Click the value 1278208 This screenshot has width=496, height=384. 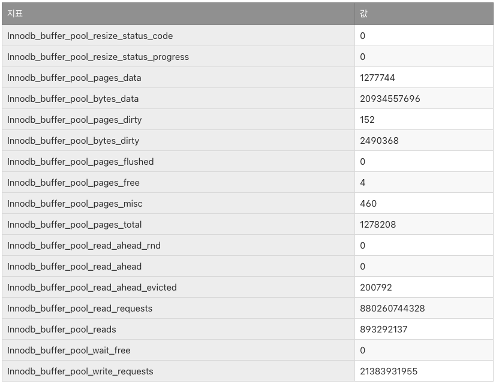(x=378, y=225)
